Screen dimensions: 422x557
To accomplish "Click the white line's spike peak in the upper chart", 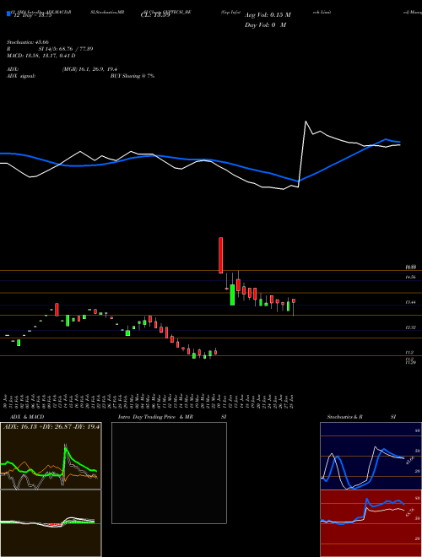I will point(306,122).
